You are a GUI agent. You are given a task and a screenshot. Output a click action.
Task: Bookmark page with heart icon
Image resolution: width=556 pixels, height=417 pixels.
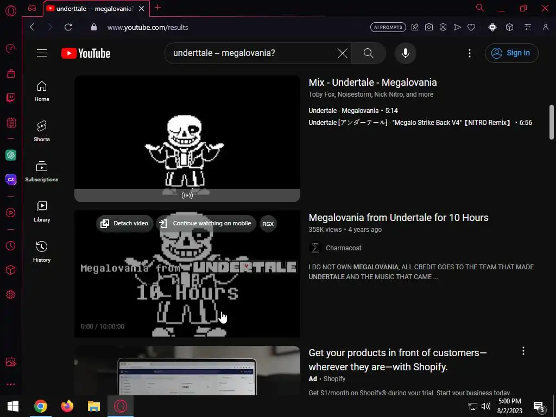click(x=471, y=27)
